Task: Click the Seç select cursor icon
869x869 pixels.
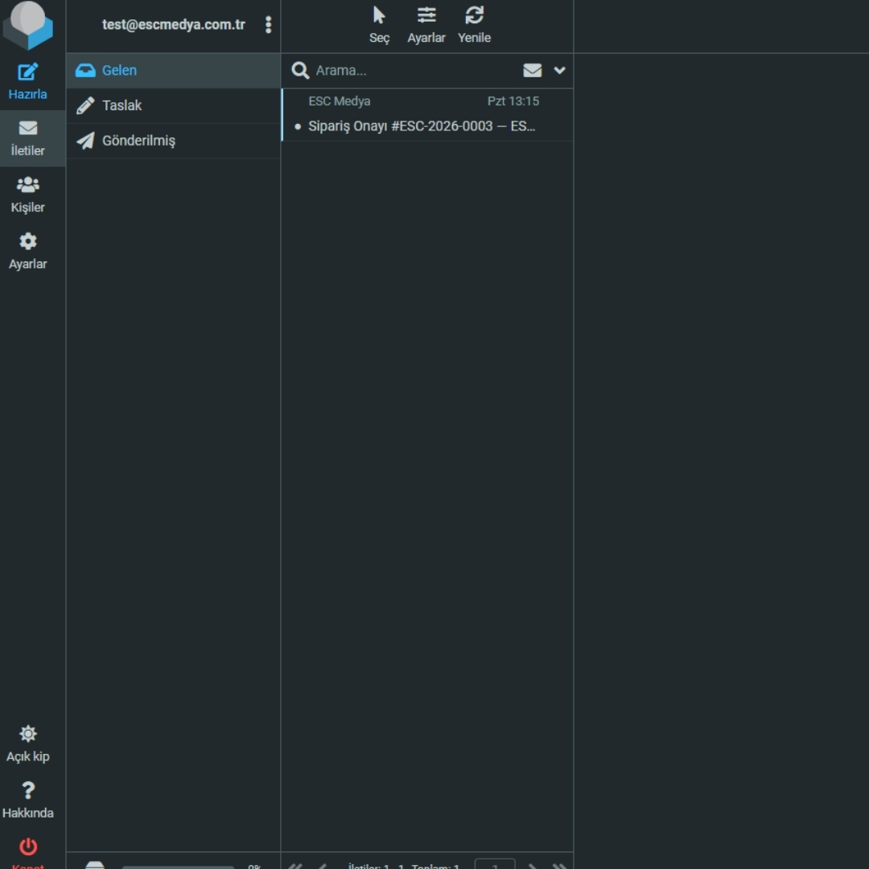Action: [x=379, y=16]
